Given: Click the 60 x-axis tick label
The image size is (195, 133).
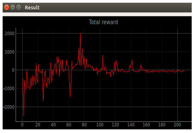Looking at the screenshot, I should [x=69, y=124].
